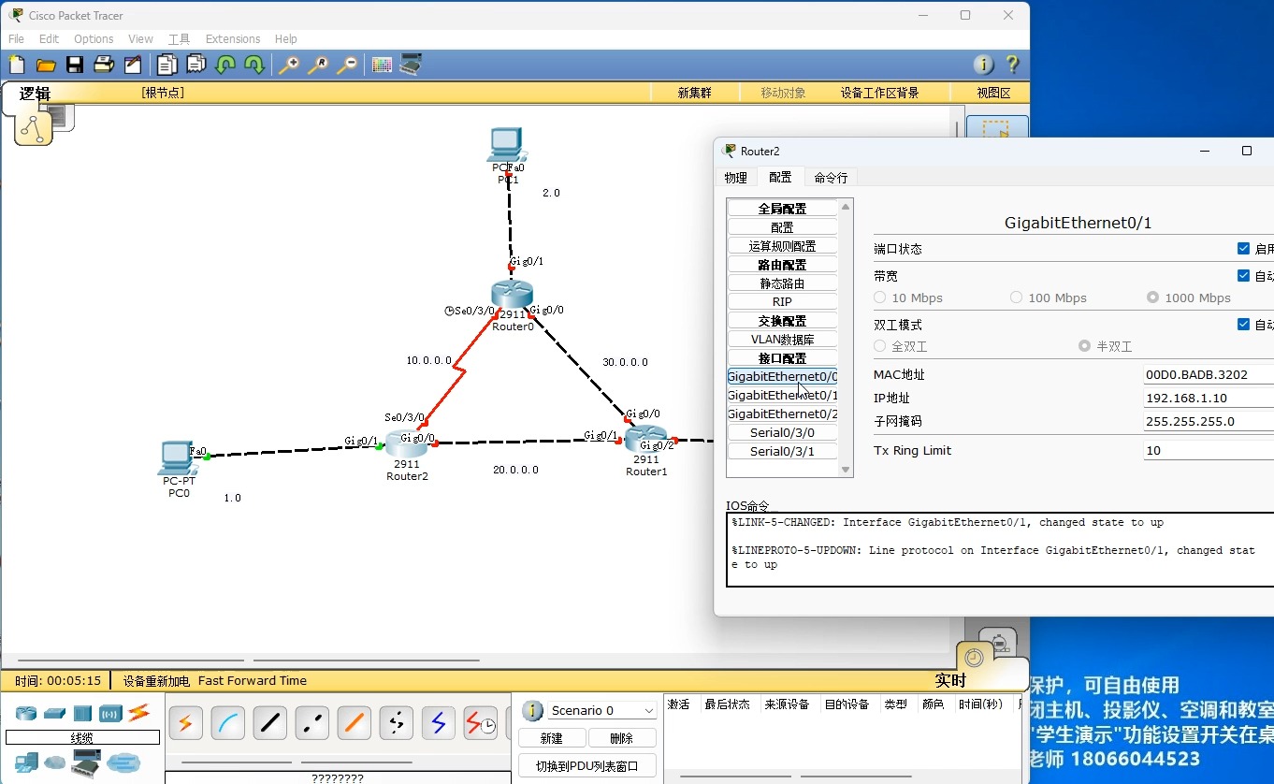Select the Routers device category
This screenshot has height=784, width=1274.
point(26,714)
